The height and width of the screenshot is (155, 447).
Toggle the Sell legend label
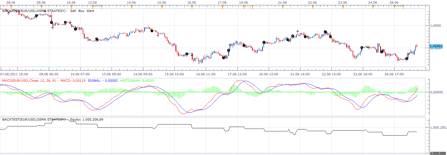tap(73, 11)
